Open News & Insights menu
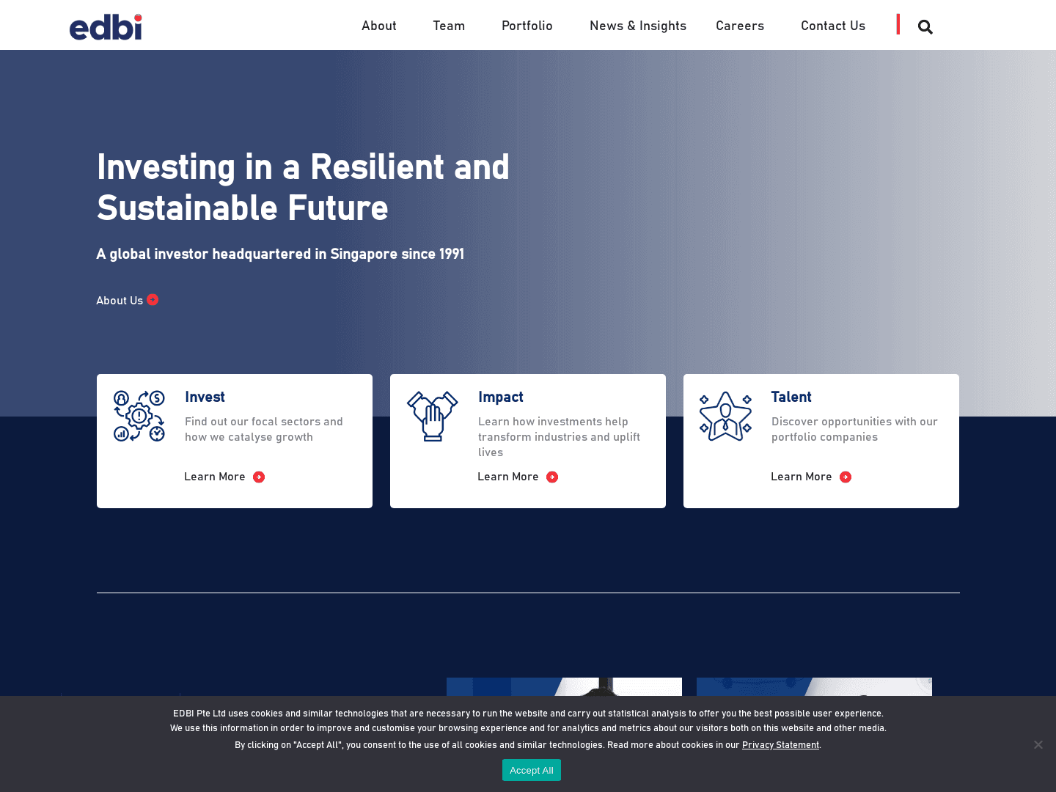Image resolution: width=1056 pixels, height=792 pixels. click(637, 26)
